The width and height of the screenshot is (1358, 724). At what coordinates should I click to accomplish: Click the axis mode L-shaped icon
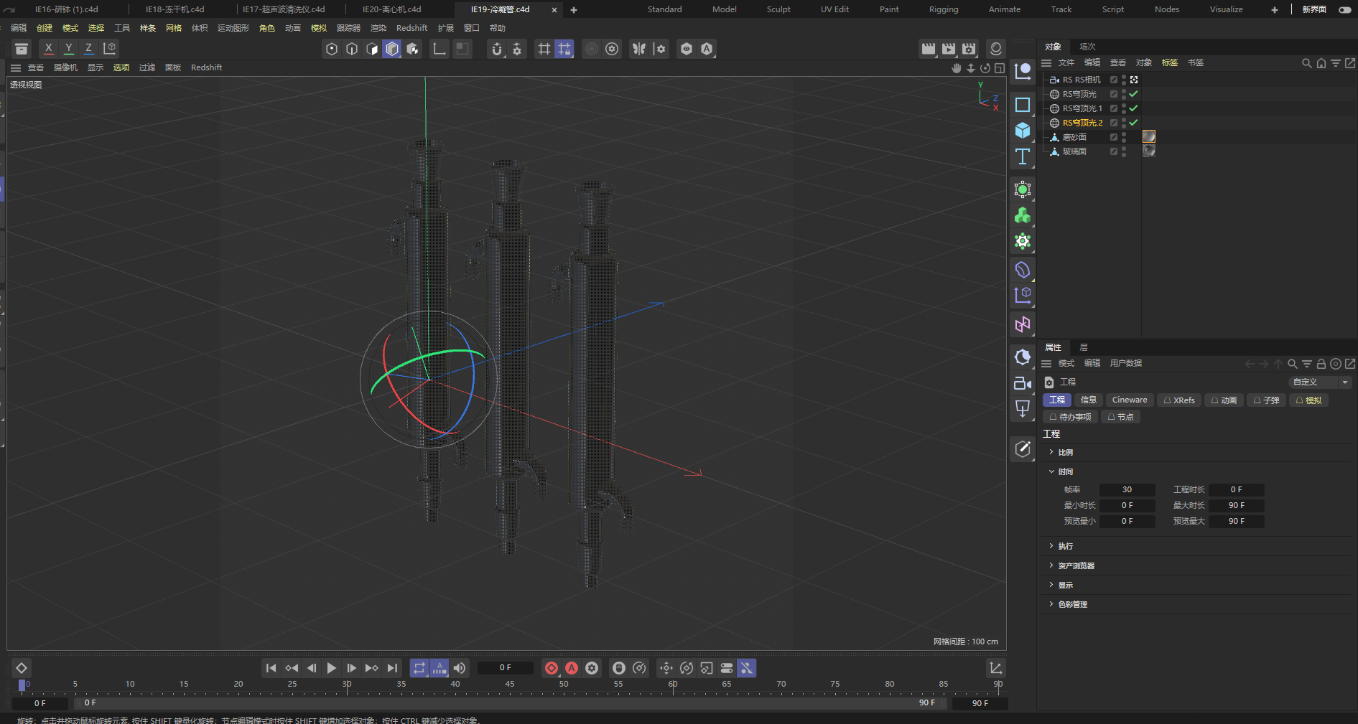pos(439,49)
